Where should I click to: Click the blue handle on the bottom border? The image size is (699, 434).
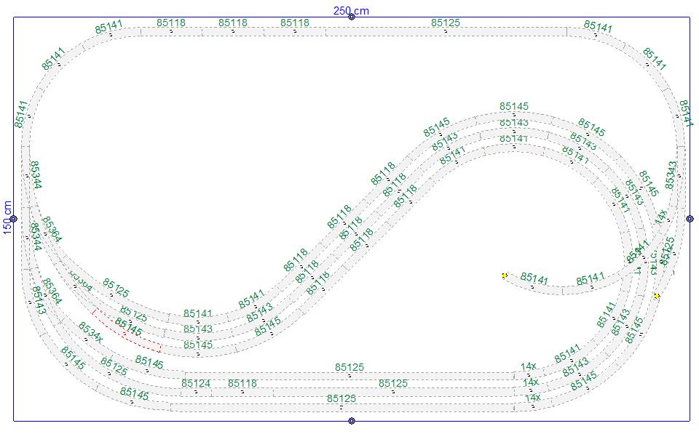[352, 421]
